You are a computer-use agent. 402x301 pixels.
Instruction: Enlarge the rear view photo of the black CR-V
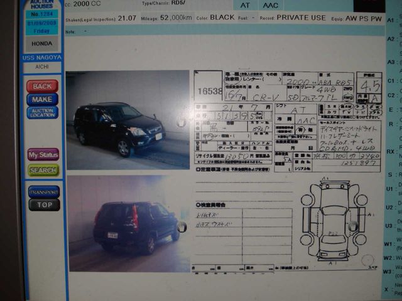[x=129, y=223]
